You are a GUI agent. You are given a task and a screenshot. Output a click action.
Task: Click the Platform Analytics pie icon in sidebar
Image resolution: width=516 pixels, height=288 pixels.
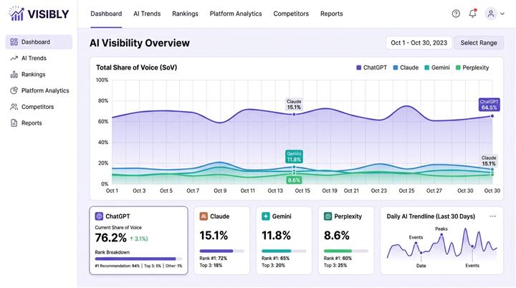(x=14, y=90)
